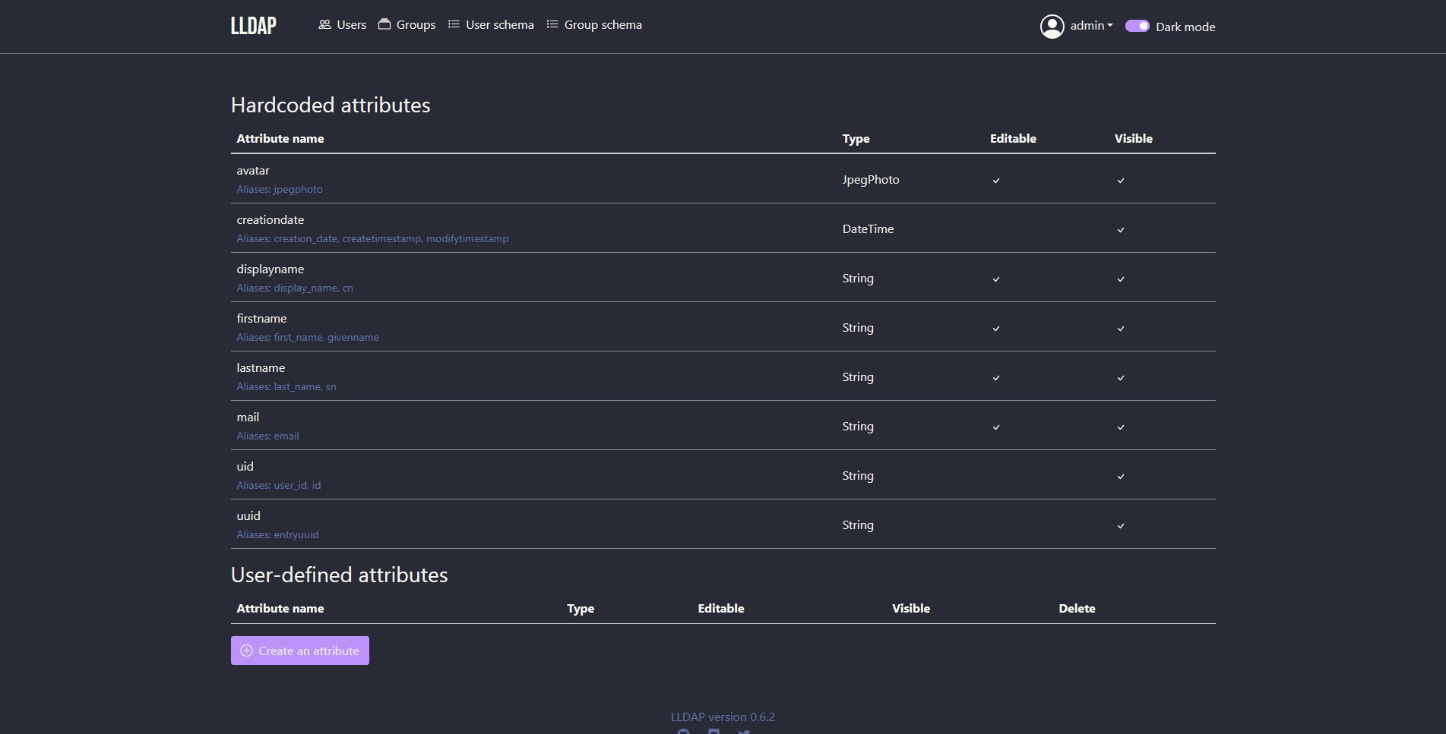This screenshot has height=734, width=1446.
Task: Go to the Users page
Action: point(351,25)
